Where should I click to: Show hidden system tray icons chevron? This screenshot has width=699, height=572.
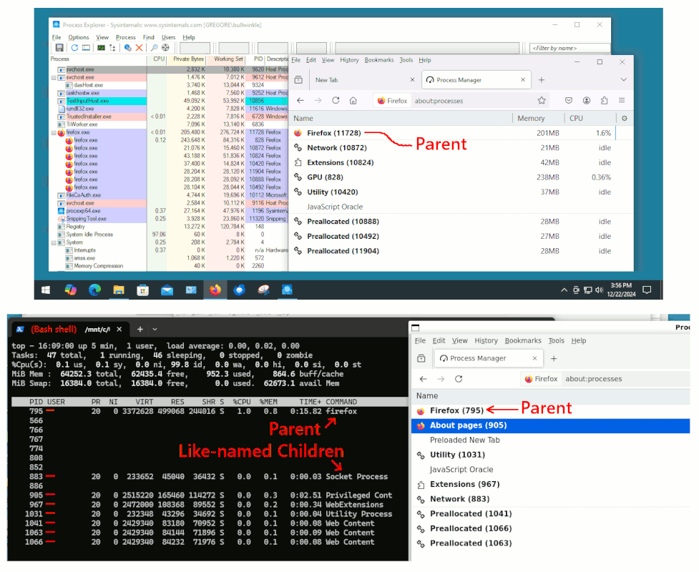564,290
